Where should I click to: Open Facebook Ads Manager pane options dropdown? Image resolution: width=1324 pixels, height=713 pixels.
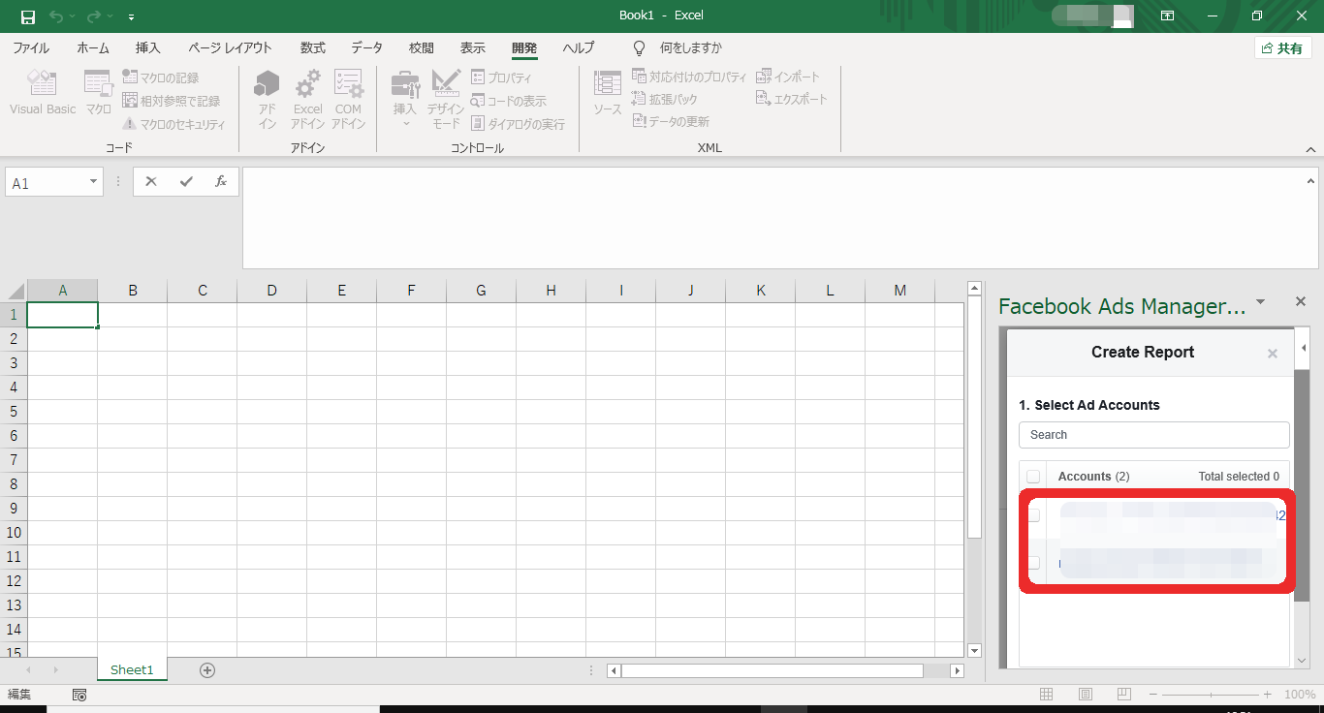point(1261,302)
